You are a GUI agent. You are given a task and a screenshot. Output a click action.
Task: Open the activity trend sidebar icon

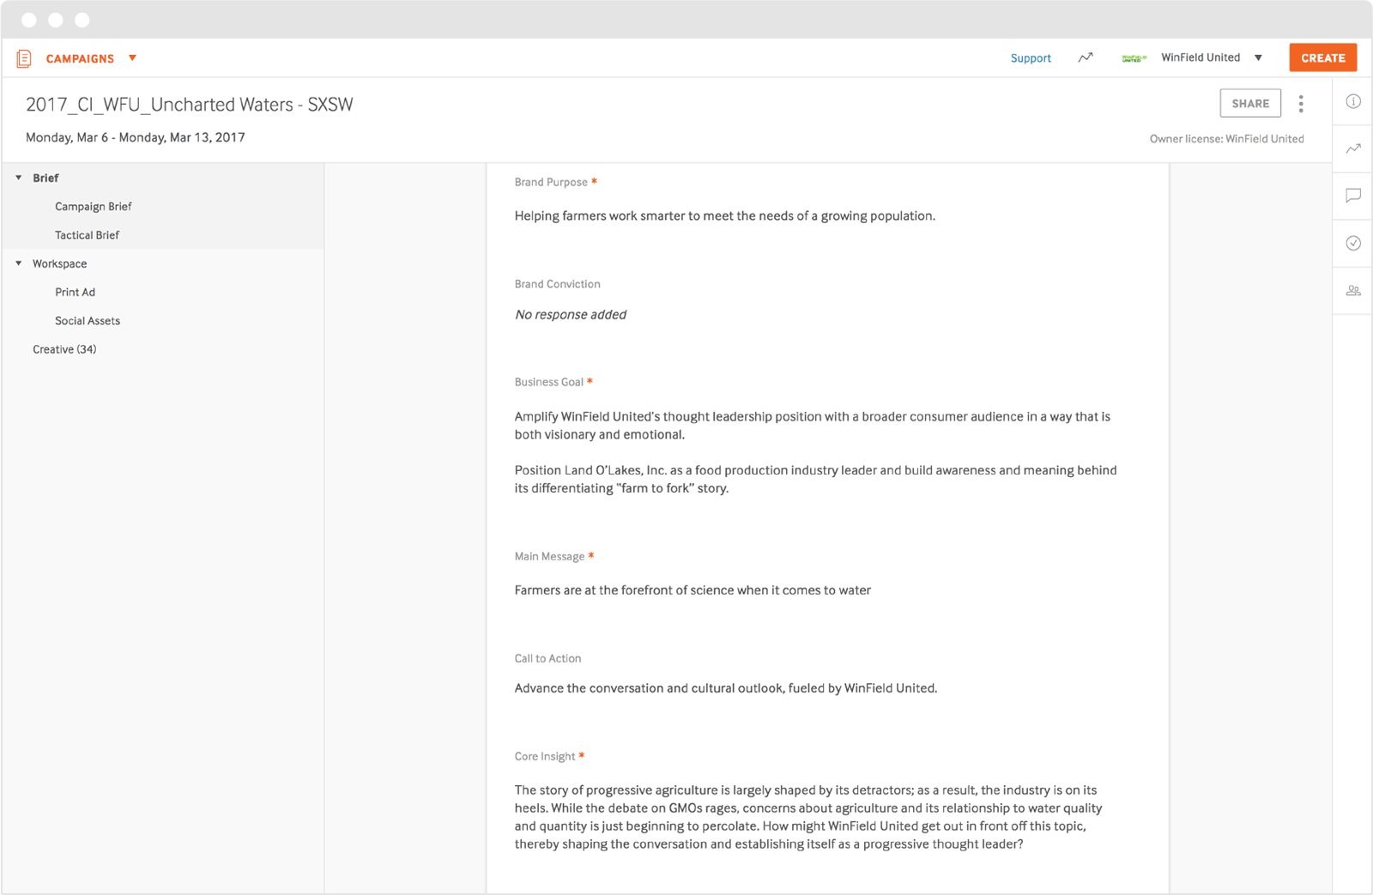coord(1353,148)
